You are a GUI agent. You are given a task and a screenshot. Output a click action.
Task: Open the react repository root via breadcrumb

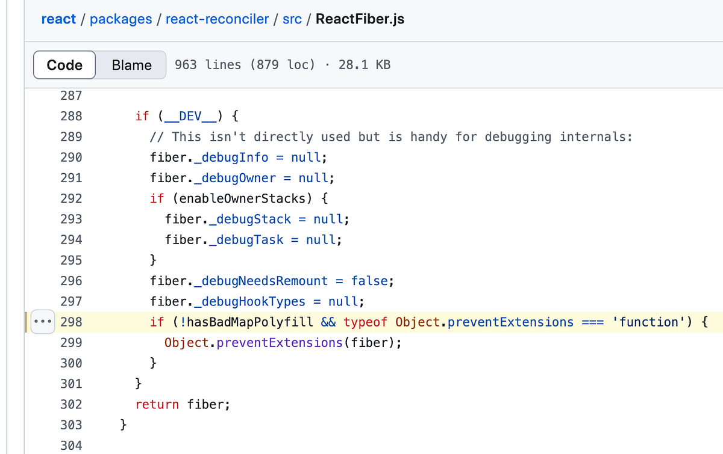pyautogui.click(x=58, y=19)
